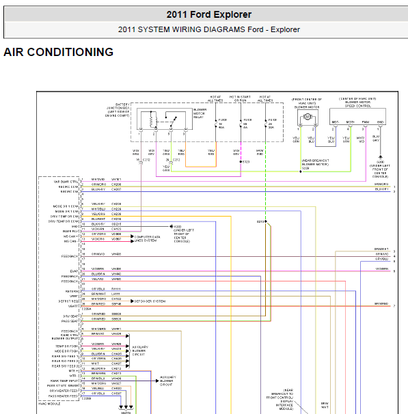Screen dimensions: 408x414
Task: Click the 'MS CAN -' pin label
Action: [71, 241]
